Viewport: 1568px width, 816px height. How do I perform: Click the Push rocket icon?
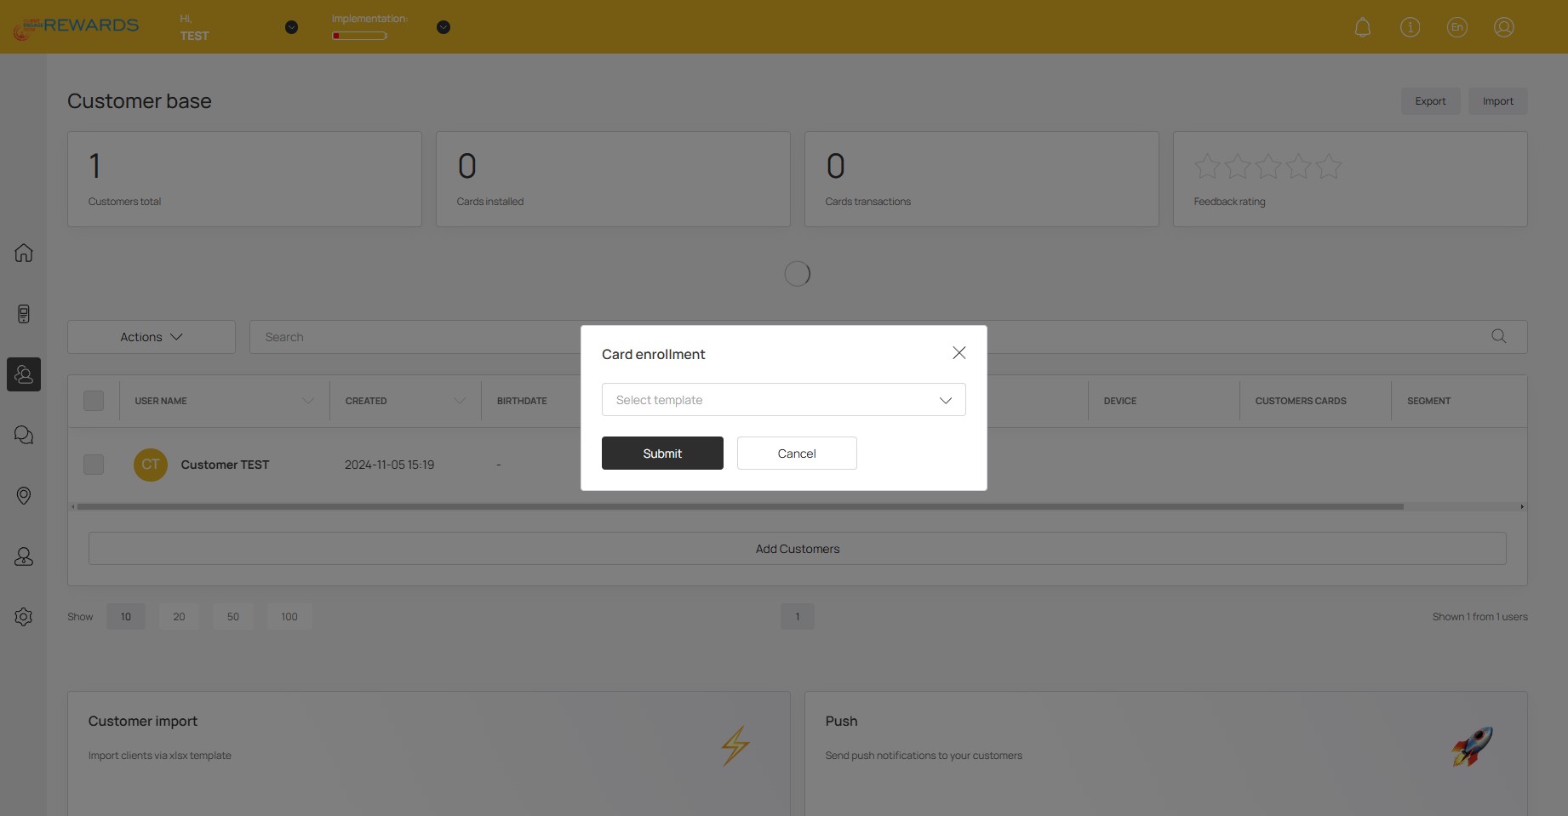pos(1473,746)
